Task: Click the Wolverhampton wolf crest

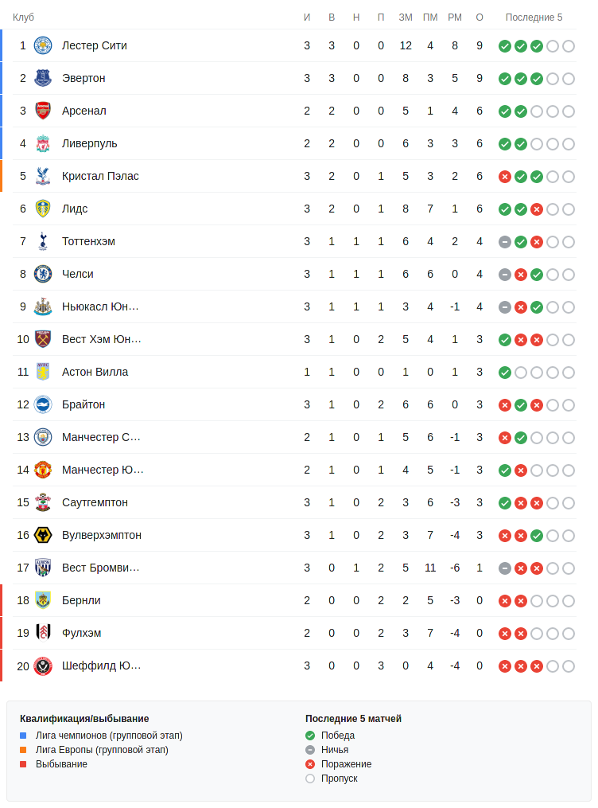Action: (x=43, y=535)
